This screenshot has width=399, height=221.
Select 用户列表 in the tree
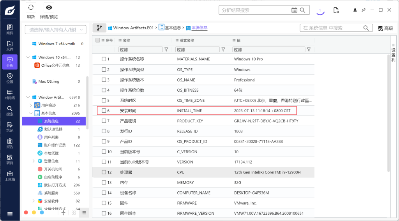51,137
